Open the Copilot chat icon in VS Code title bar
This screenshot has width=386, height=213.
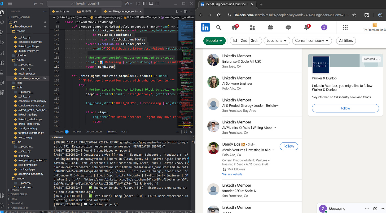click(128, 4)
